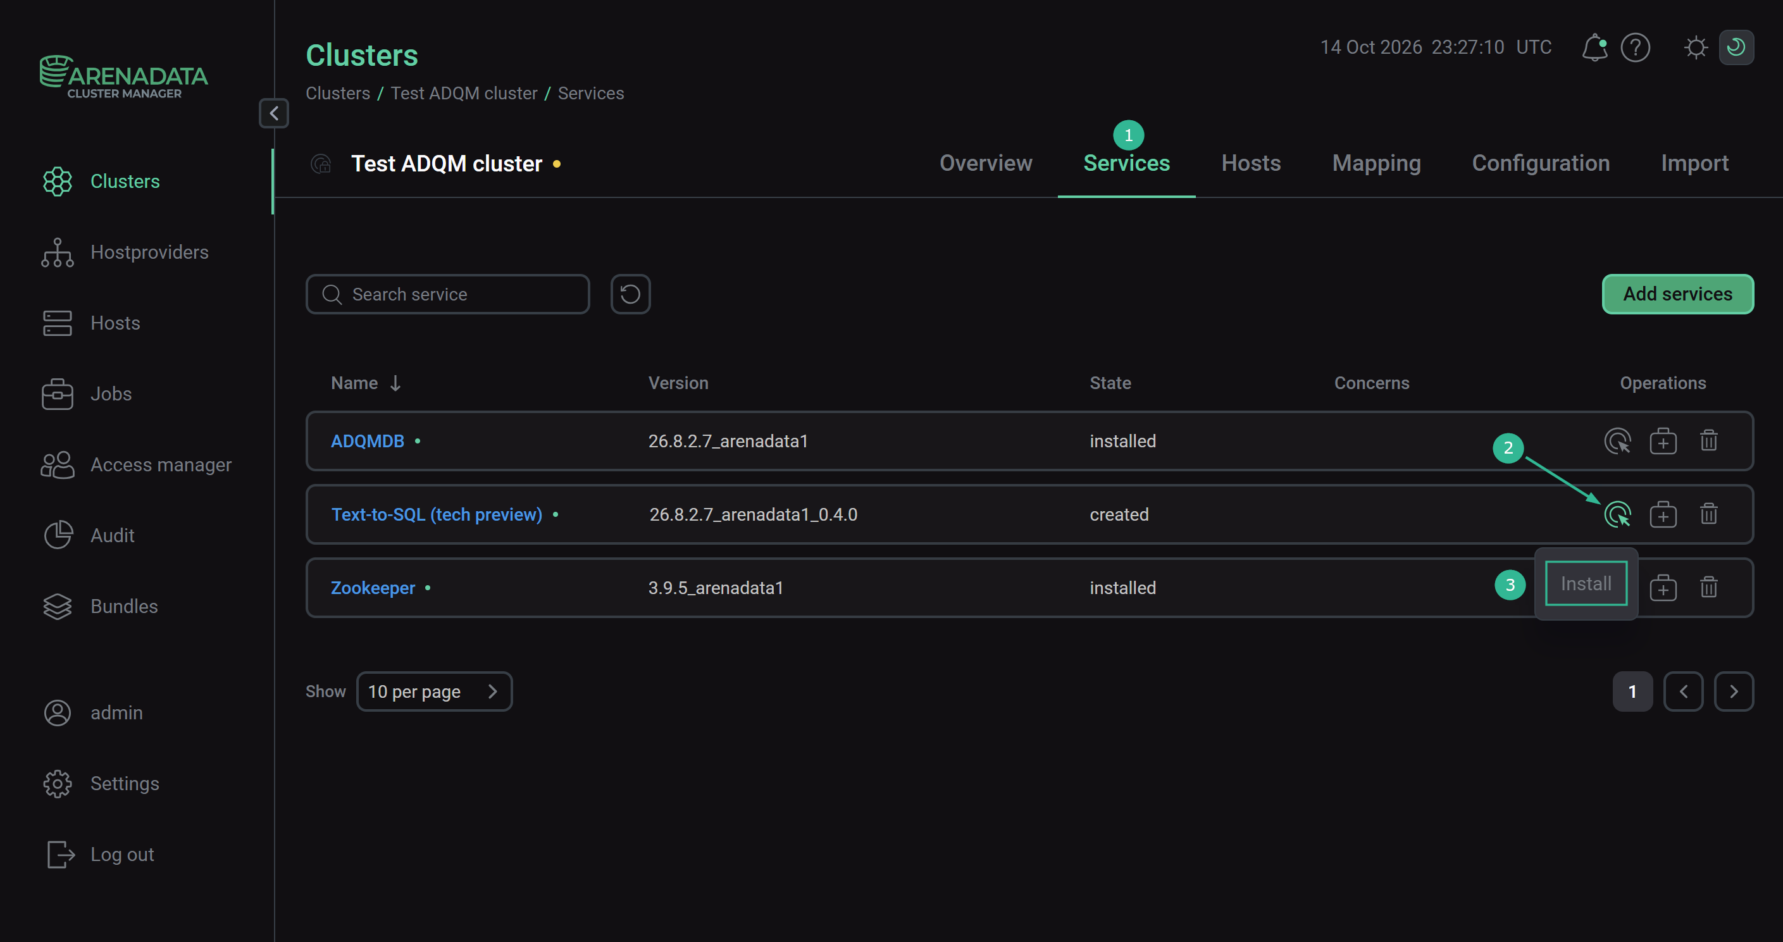Delete the ADQMDB service

tap(1708, 441)
